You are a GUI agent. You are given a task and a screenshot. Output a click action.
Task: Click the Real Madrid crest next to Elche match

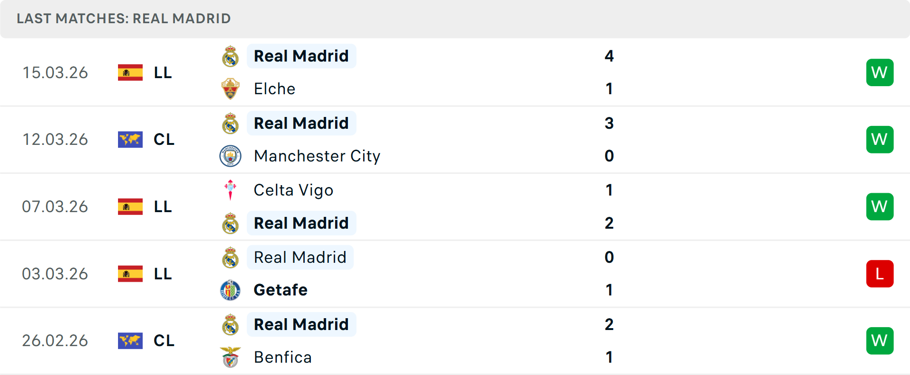tap(230, 56)
